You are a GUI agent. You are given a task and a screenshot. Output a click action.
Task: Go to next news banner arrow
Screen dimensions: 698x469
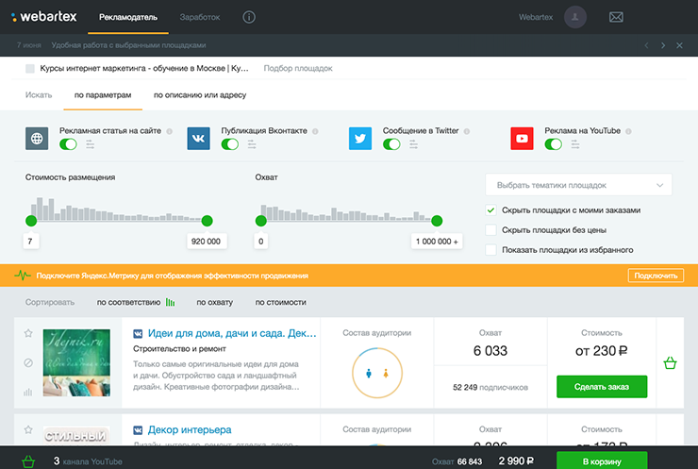click(663, 45)
